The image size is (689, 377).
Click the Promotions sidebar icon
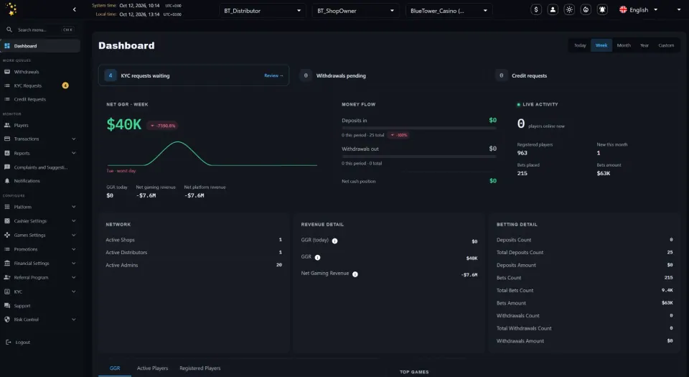click(x=7, y=249)
